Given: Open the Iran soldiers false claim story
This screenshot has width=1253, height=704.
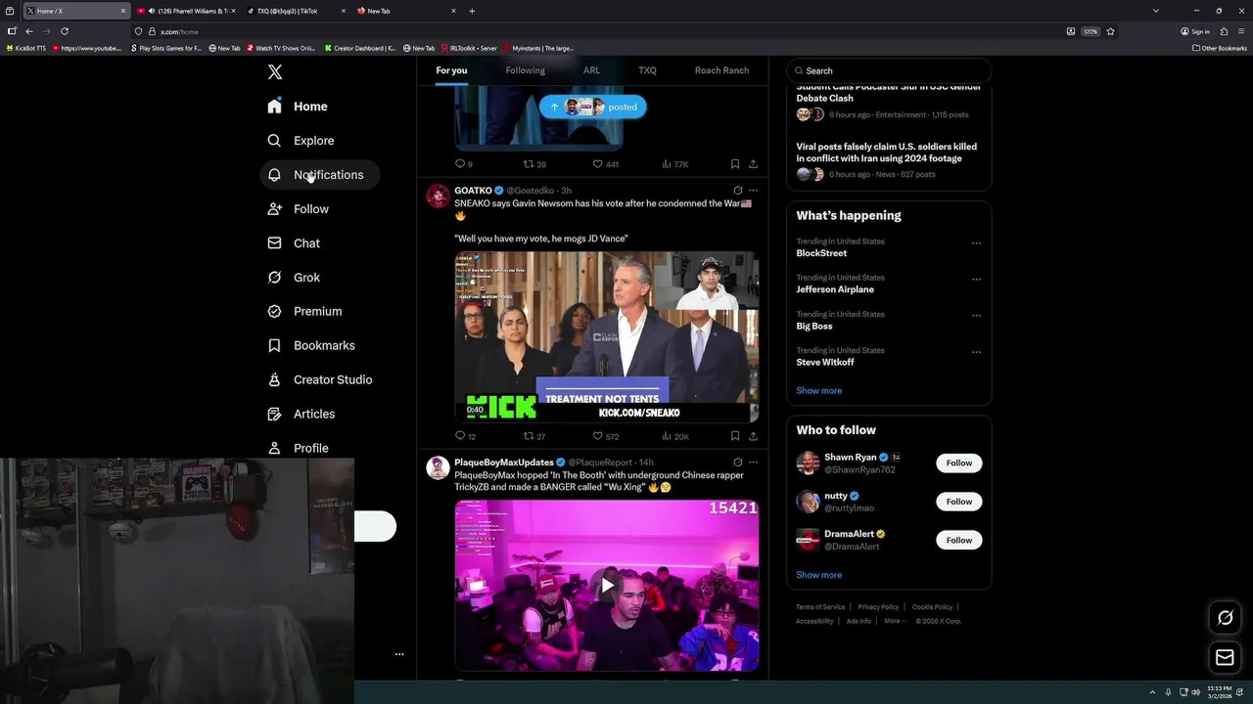Looking at the screenshot, I should pos(887,153).
